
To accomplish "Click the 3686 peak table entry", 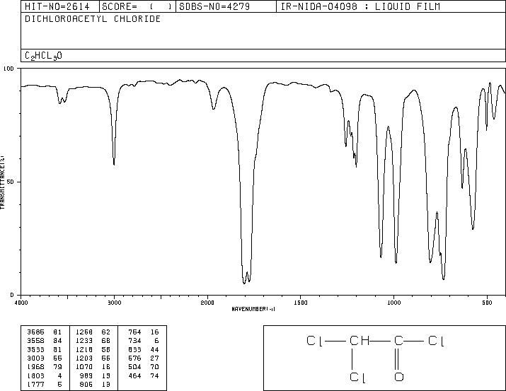I will (44, 332).
